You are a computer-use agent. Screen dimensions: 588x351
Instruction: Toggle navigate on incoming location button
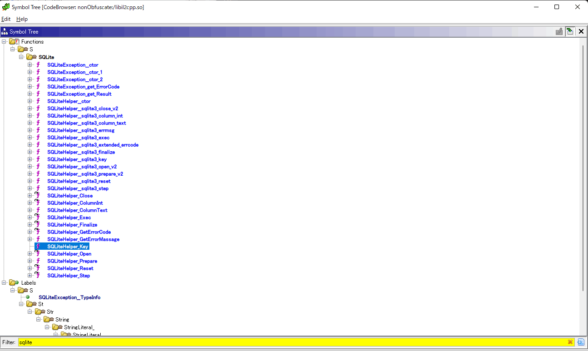[x=570, y=32]
